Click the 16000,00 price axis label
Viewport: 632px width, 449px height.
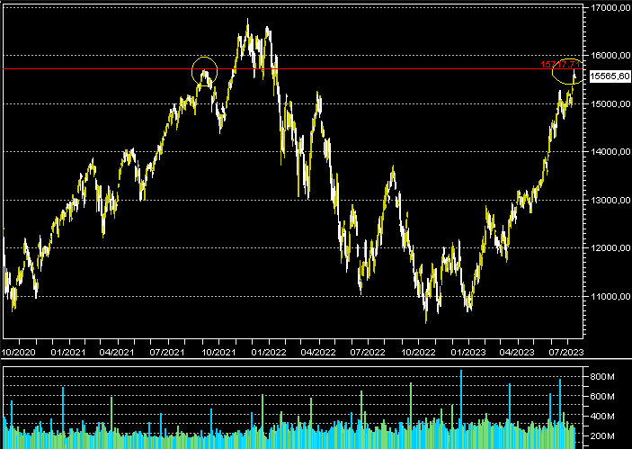click(610, 55)
